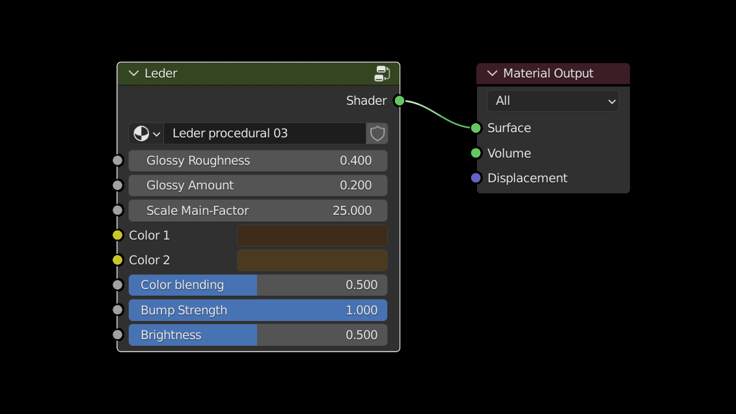Click the Shader output socket
This screenshot has height=414, width=736.
click(x=400, y=100)
